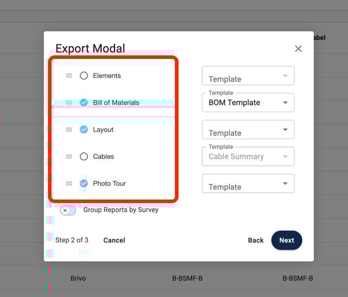Uncheck the Bill of Materials report
Viewport: 348px width, 297px height.
(84, 103)
